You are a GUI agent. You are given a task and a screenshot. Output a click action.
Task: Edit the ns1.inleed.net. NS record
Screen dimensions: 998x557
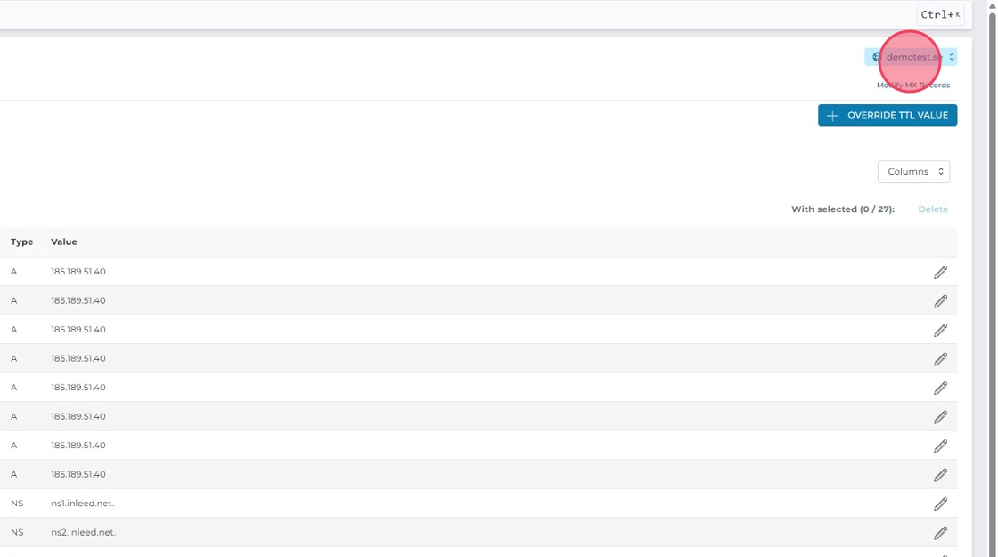tap(940, 504)
